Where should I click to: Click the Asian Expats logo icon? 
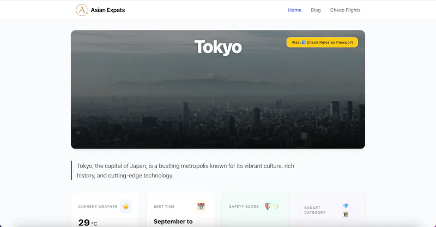tap(82, 10)
